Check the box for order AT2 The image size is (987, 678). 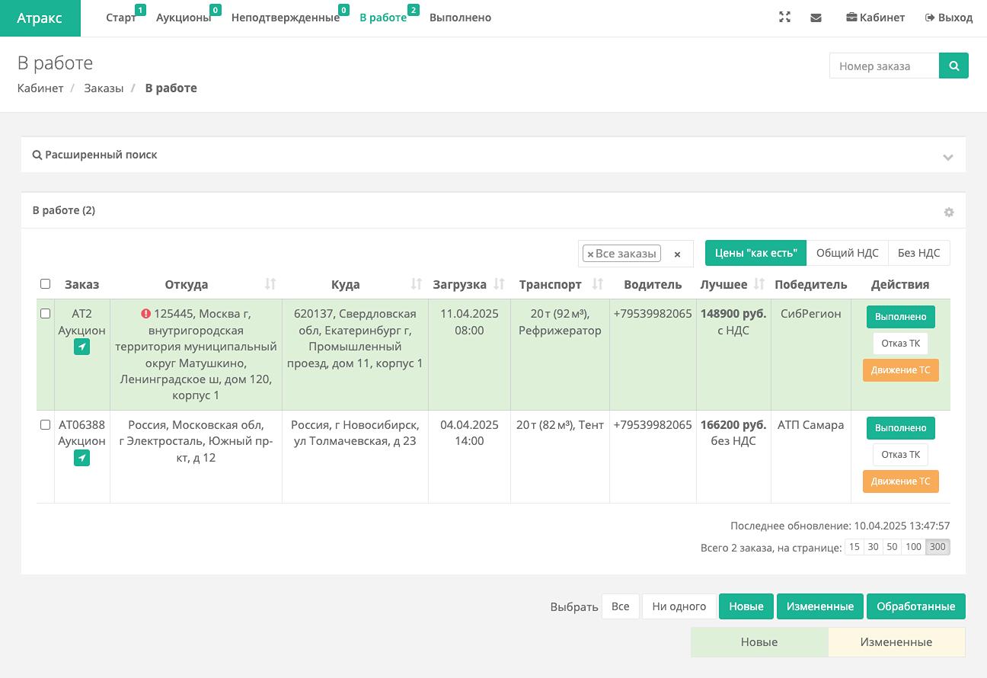coord(45,314)
